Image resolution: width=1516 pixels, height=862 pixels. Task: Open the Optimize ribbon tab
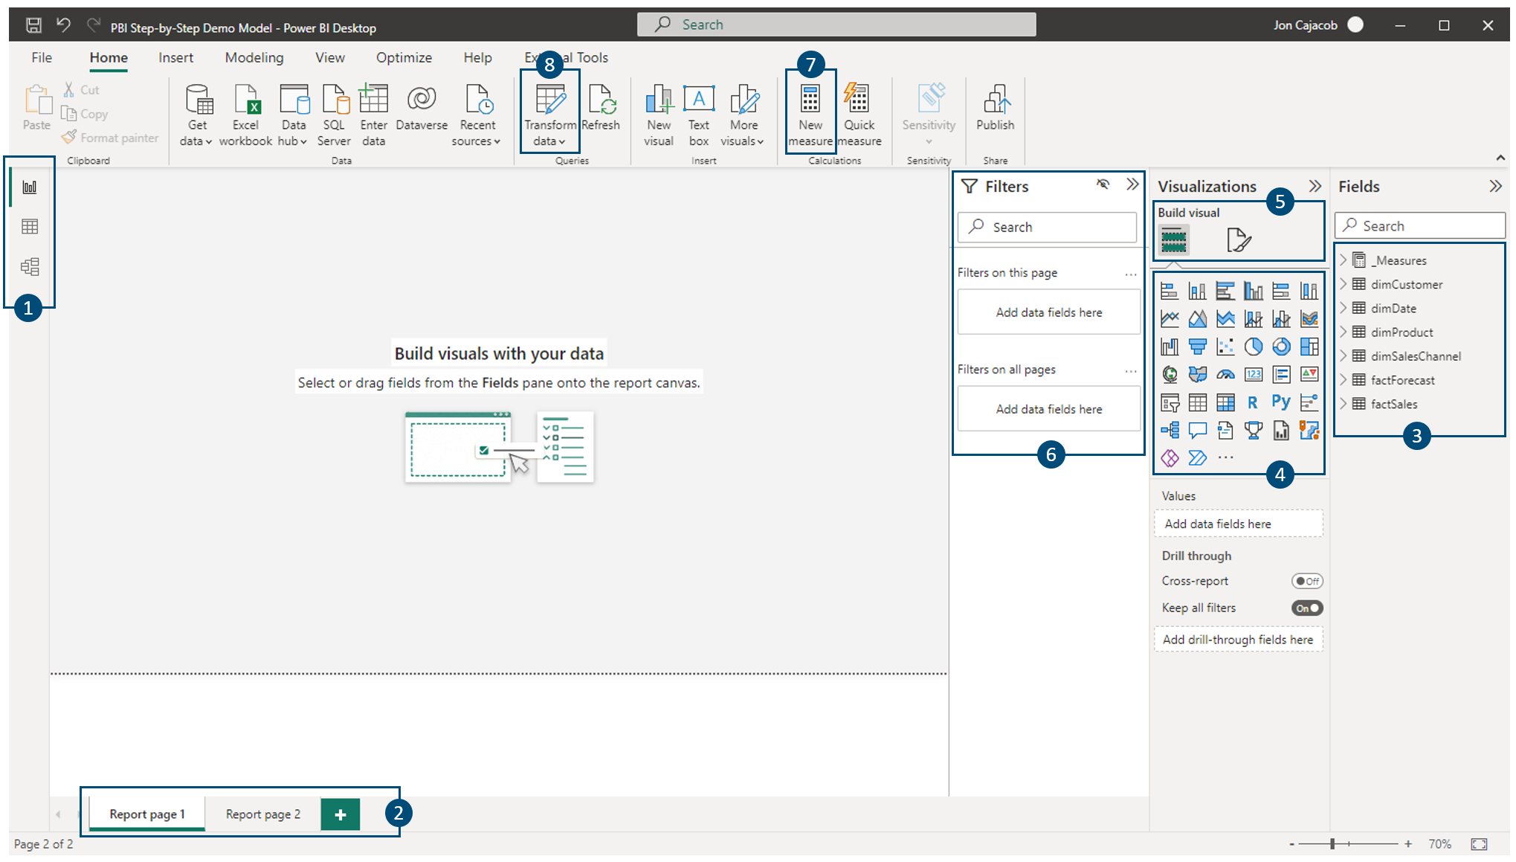coord(404,57)
